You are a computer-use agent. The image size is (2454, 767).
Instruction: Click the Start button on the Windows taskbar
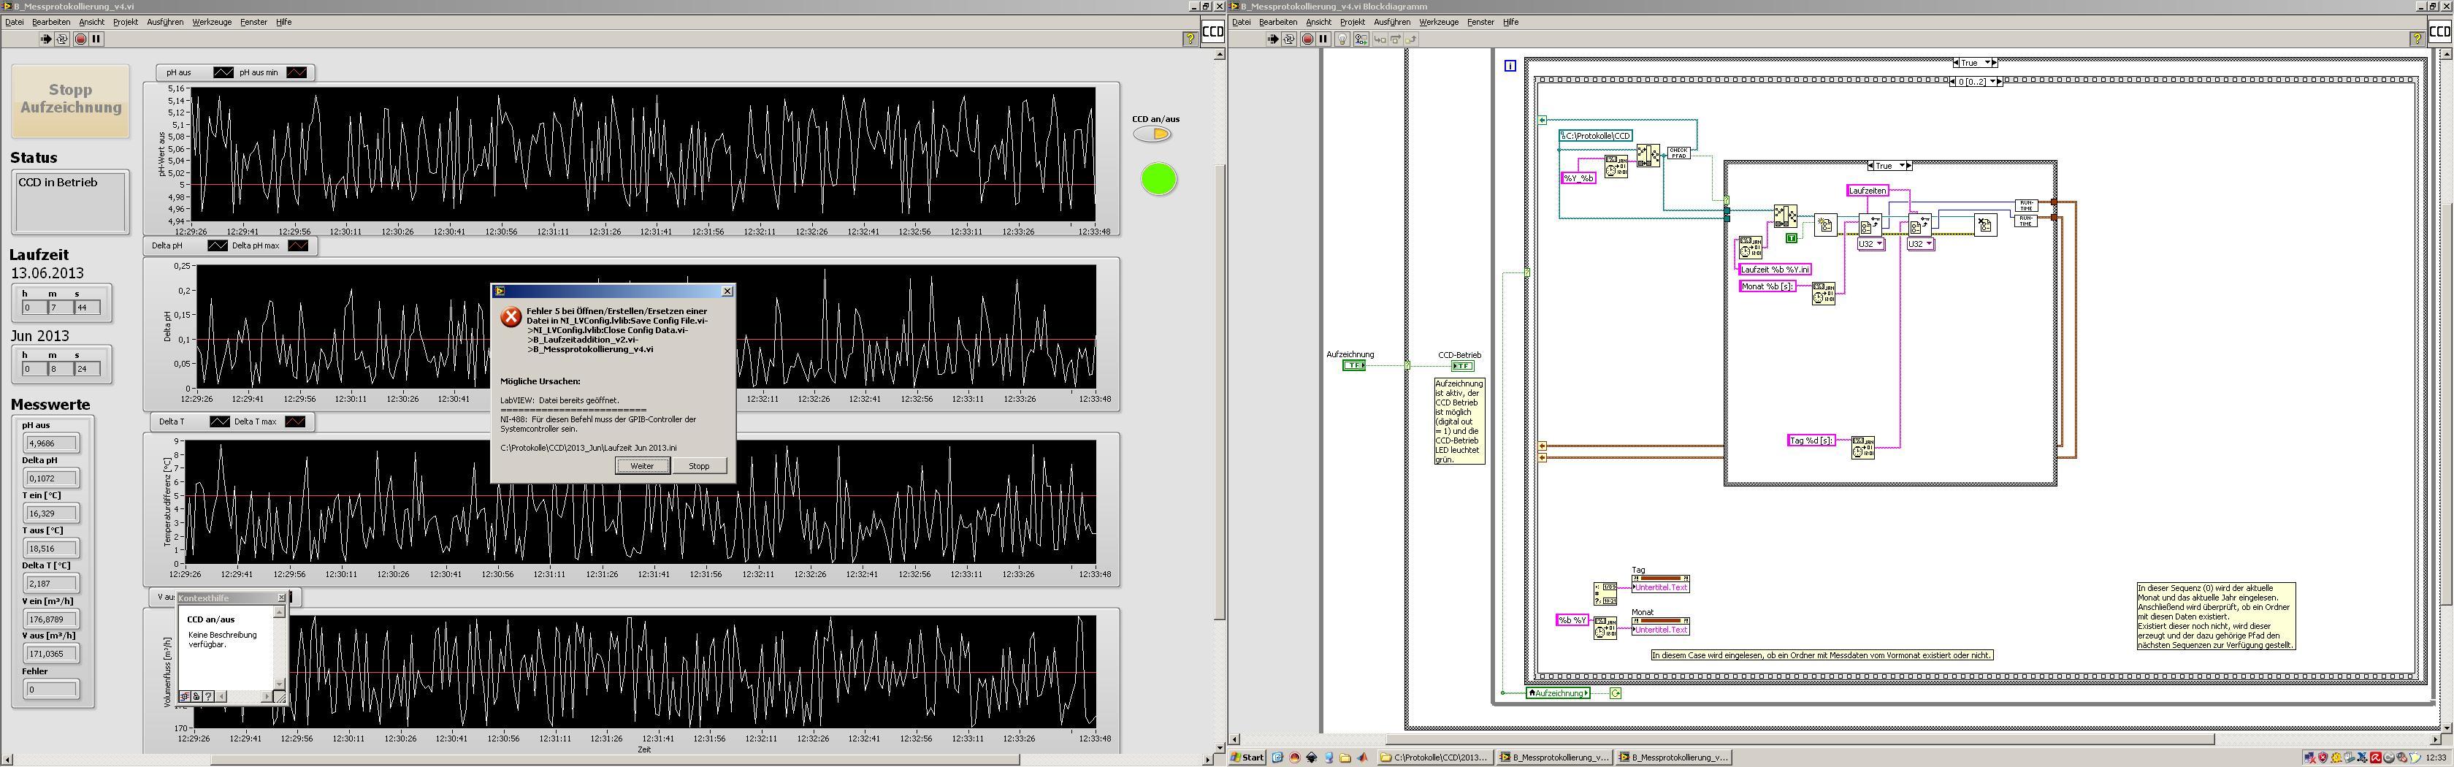pyautogui.click(x=1247, y=758)
